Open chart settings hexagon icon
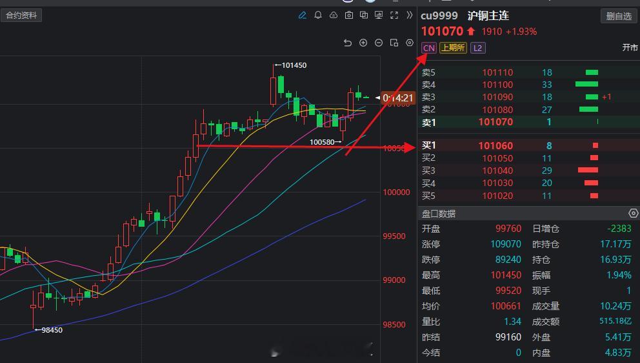 point(410,43)
